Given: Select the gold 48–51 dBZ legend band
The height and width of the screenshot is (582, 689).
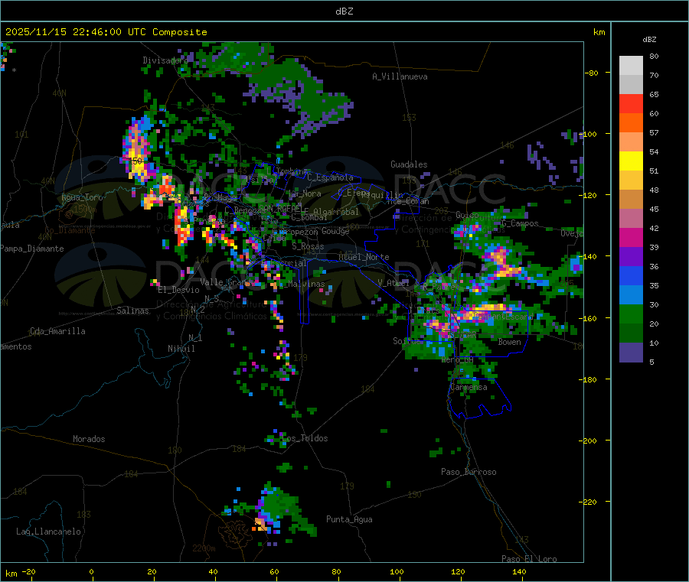Looking at the screenshot, I should (631, 180).
